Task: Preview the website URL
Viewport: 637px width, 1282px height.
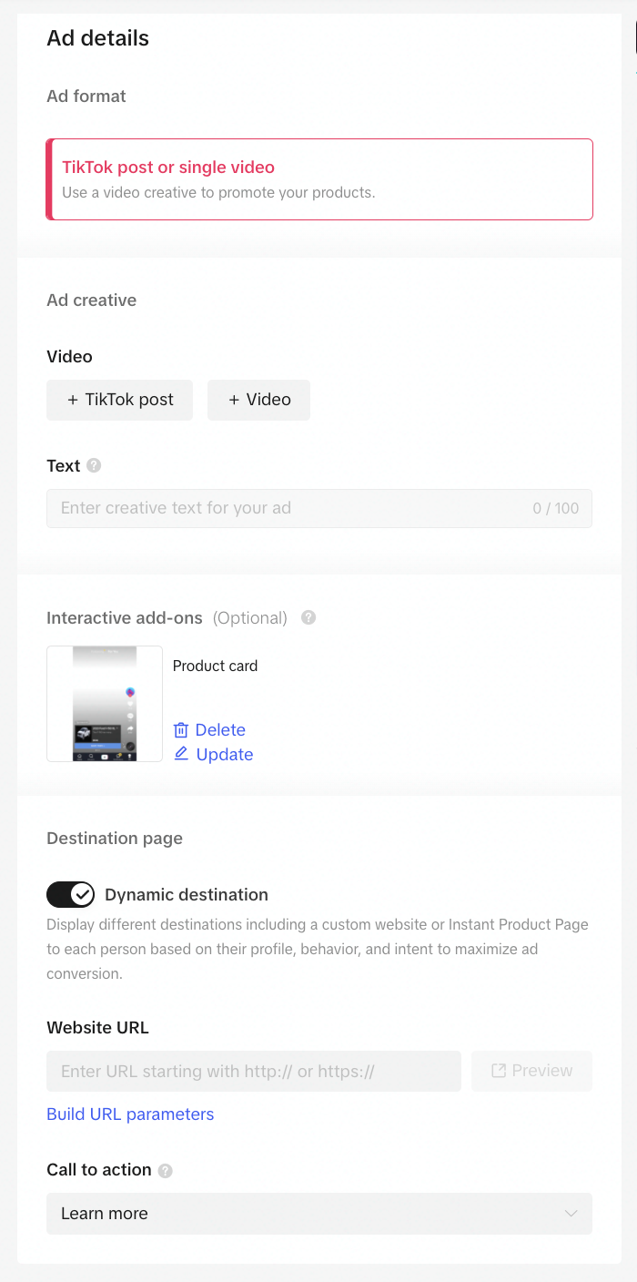Action: 531,1072
